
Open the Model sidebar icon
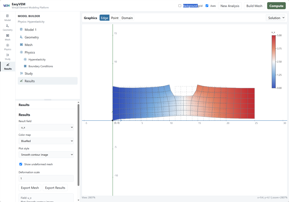coord(7,17)
